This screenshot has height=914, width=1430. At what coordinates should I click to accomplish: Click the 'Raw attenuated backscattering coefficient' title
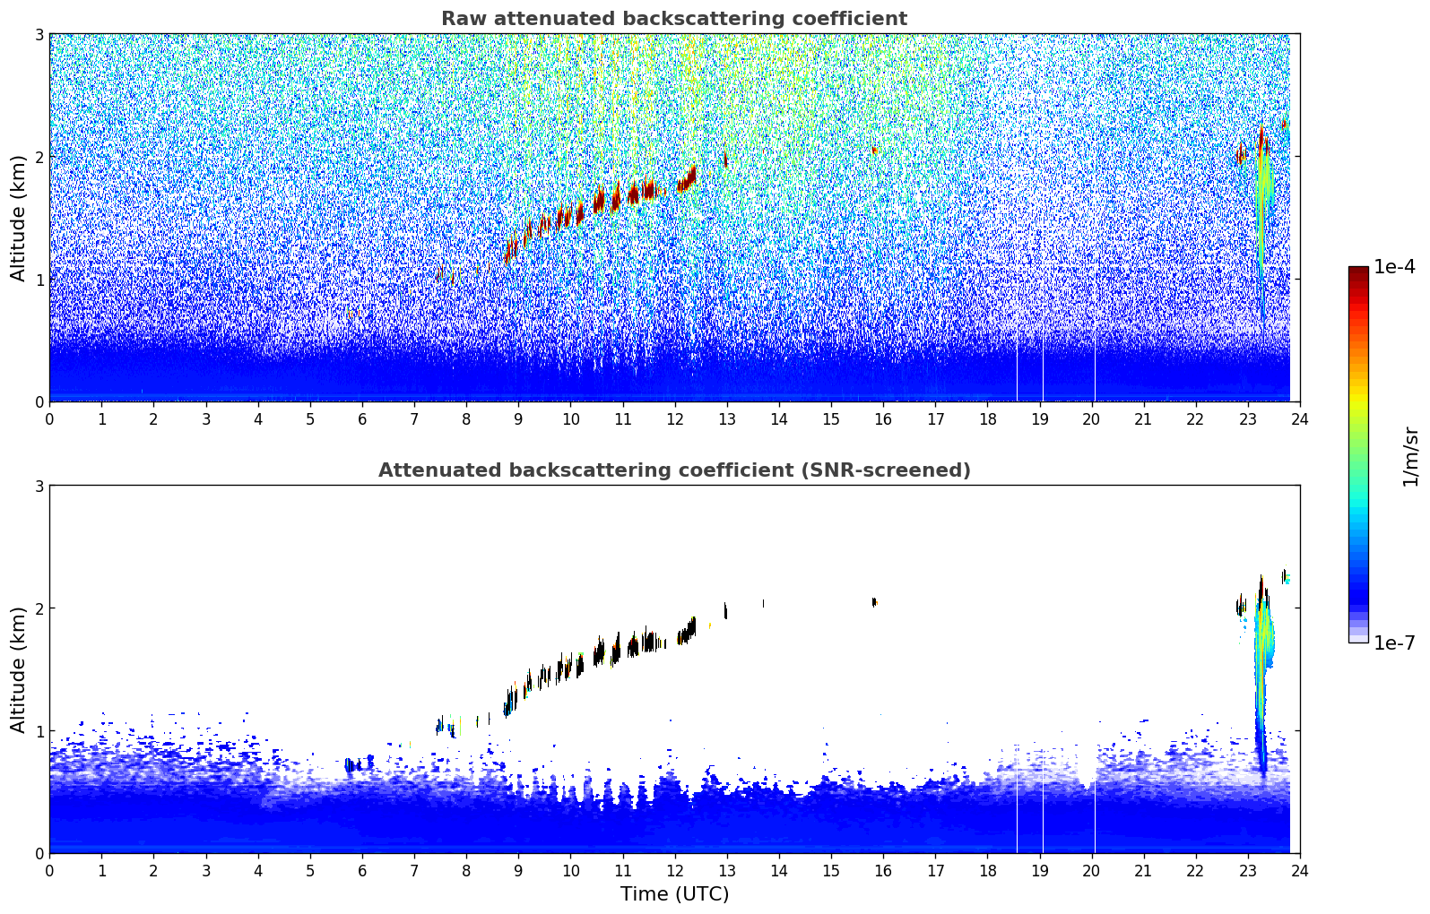[x=674, y=19]
